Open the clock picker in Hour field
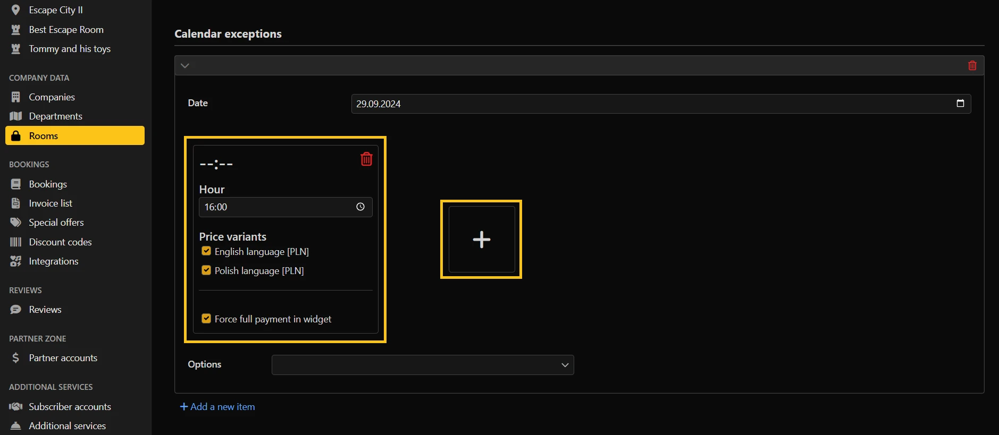Image resolution: width=999 pixels, height=435 pixels. (x=360, y=207)
